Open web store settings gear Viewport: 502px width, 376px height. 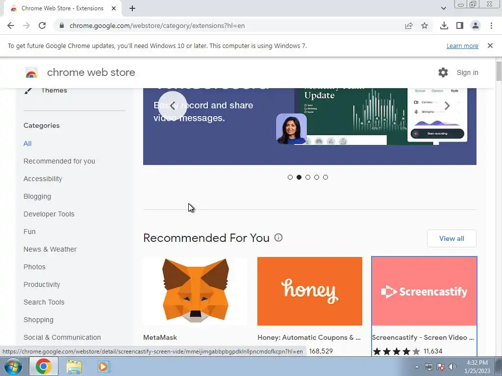point(443,72)
